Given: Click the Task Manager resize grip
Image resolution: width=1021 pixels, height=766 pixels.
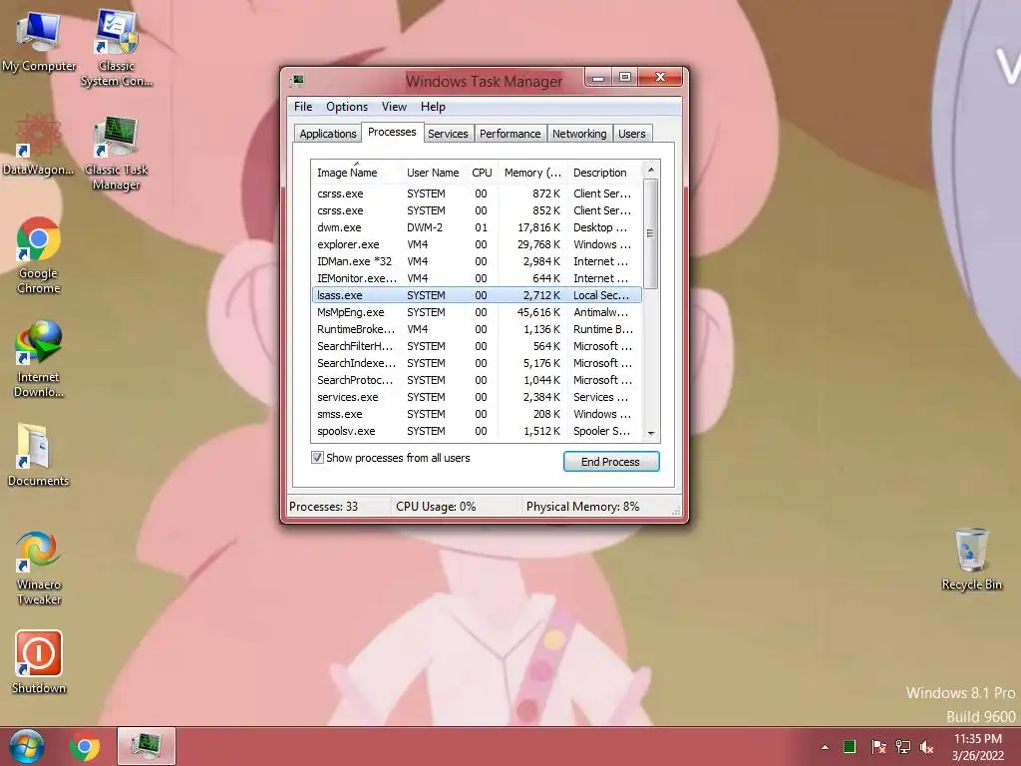Looking at the screenshot, I should [x=677, y=512].
